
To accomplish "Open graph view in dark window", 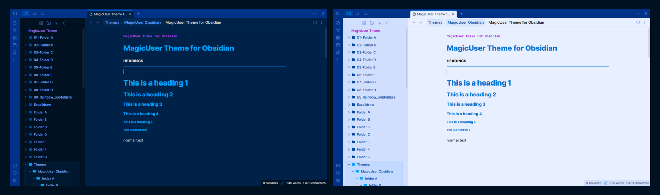I will [15, 30].
